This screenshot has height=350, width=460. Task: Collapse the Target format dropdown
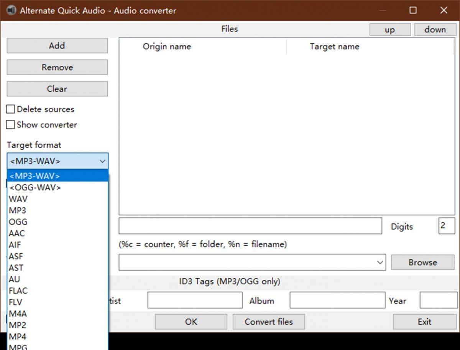pyautogui.click(x=102, y=161)
